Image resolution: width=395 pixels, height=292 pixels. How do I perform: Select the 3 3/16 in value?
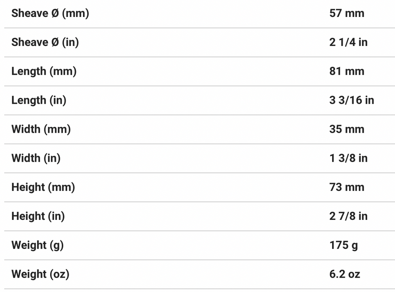(352, 100)
